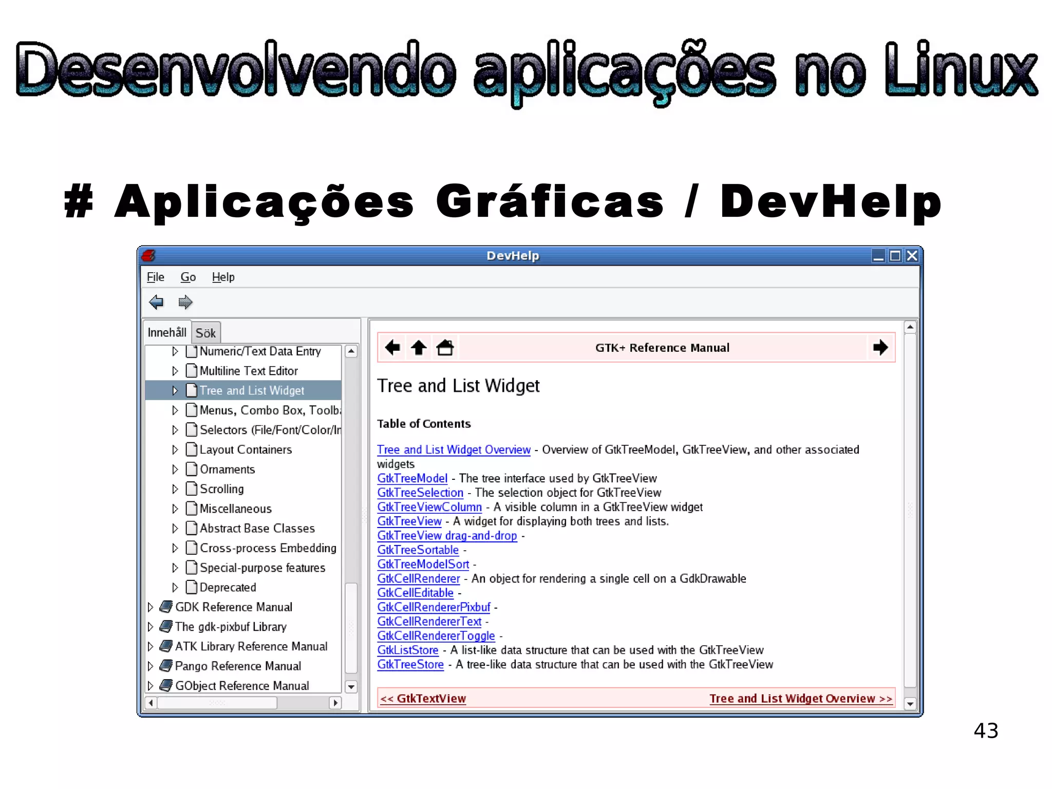Click the page icon beside Multiline Text Editor

[x=192, y=370]
